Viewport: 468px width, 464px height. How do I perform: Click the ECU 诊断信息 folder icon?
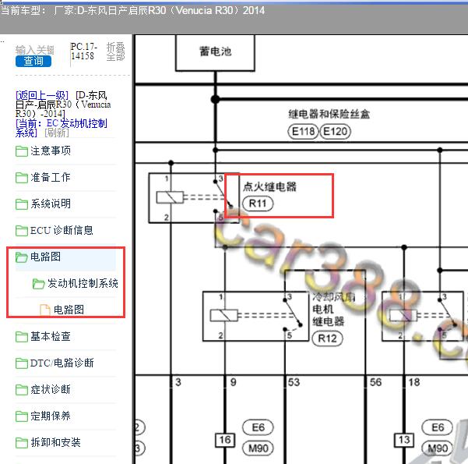[x=22, y=231]
